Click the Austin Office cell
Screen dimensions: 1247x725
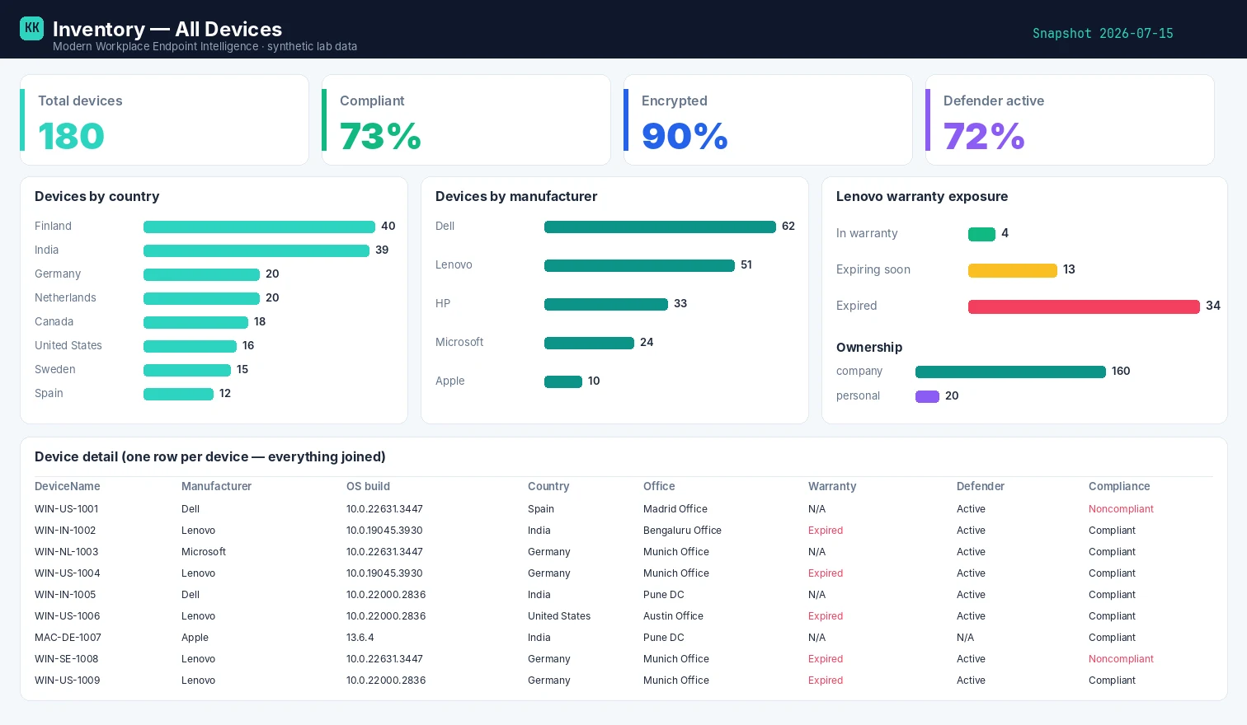(x=673, y=616)
